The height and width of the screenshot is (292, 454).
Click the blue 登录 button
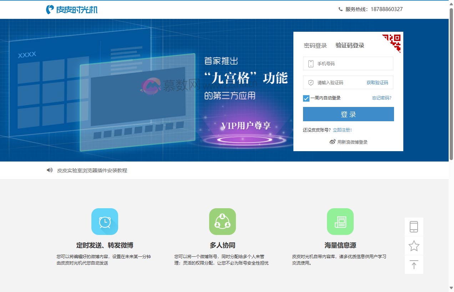[x=348, y=114]
